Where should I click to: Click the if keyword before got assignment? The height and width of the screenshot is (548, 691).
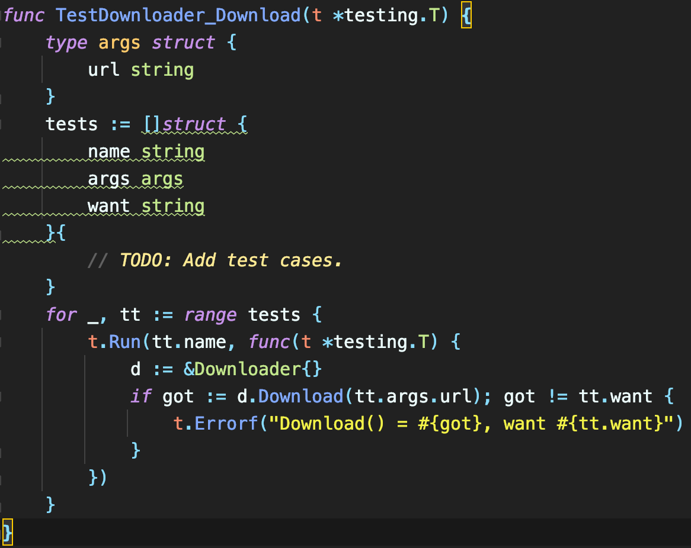(141, 396)
